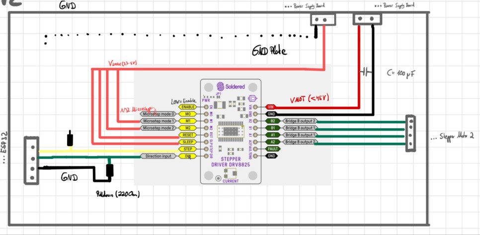
Task: Click the yellow M2 pin label
Action: [187, 128]
